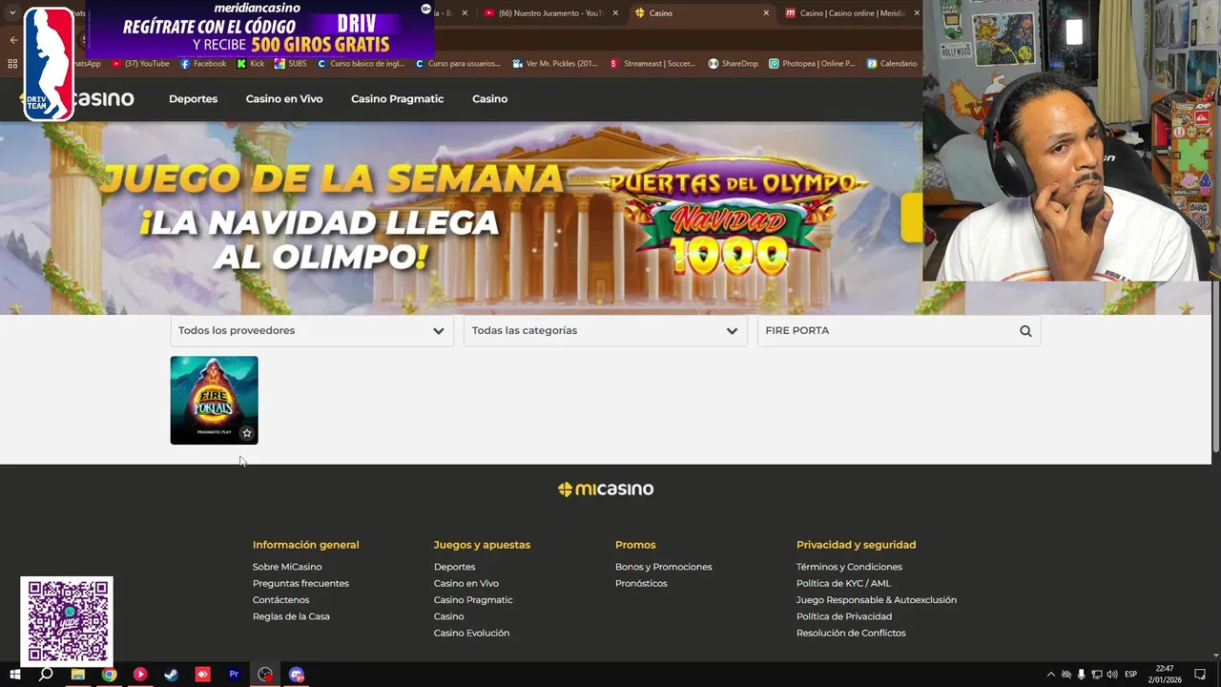Close the Nuestro Juramento tab

coord(615,13)
